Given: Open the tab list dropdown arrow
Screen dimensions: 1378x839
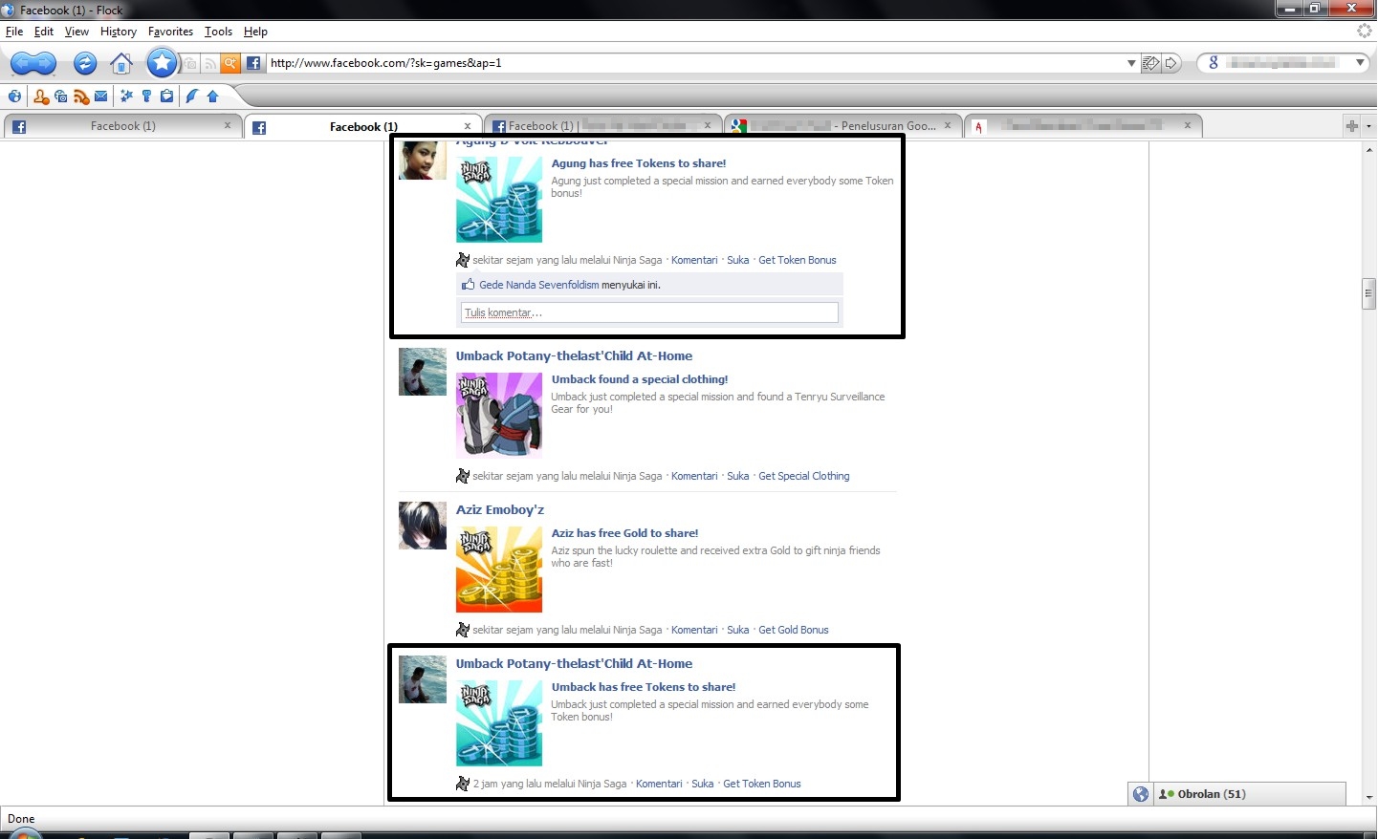Looking at the screenshot, I should 1368,126.
